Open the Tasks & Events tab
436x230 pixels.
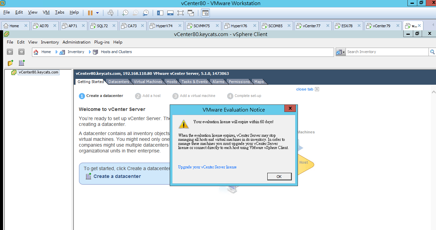click(195, 82)
